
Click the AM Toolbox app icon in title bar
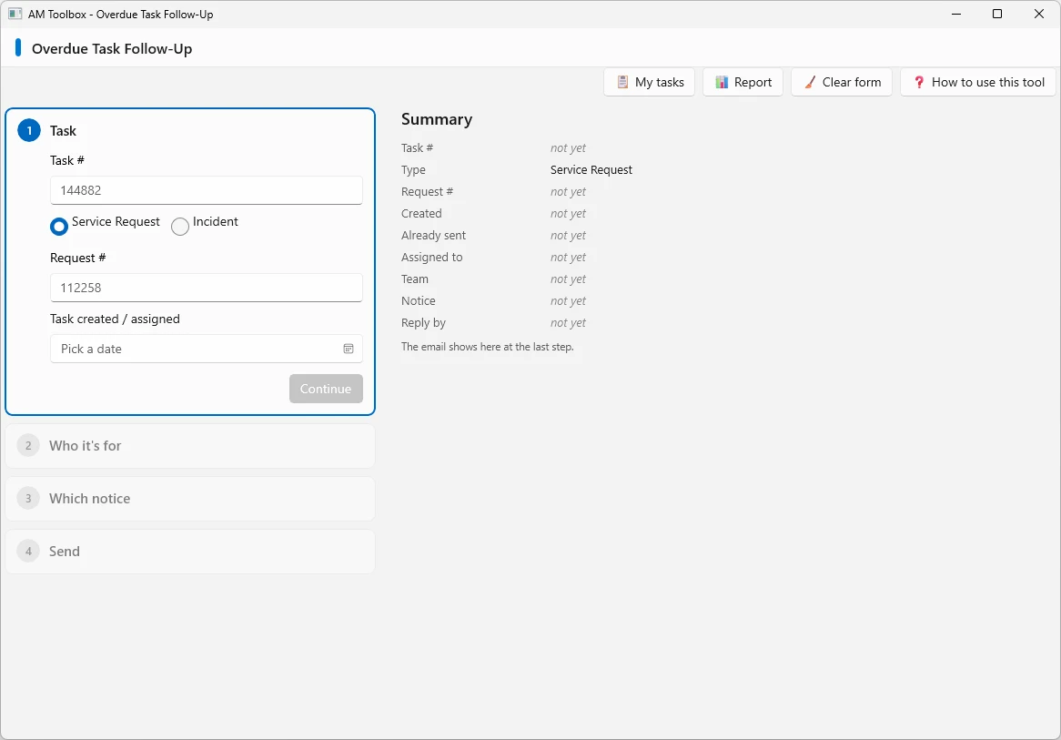click(x=15, y=14)
